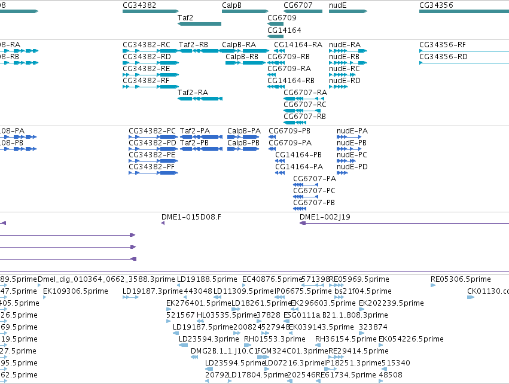509x384 pixels.
Task: Select protein CG6707-PC
Action: coord(314,191)
